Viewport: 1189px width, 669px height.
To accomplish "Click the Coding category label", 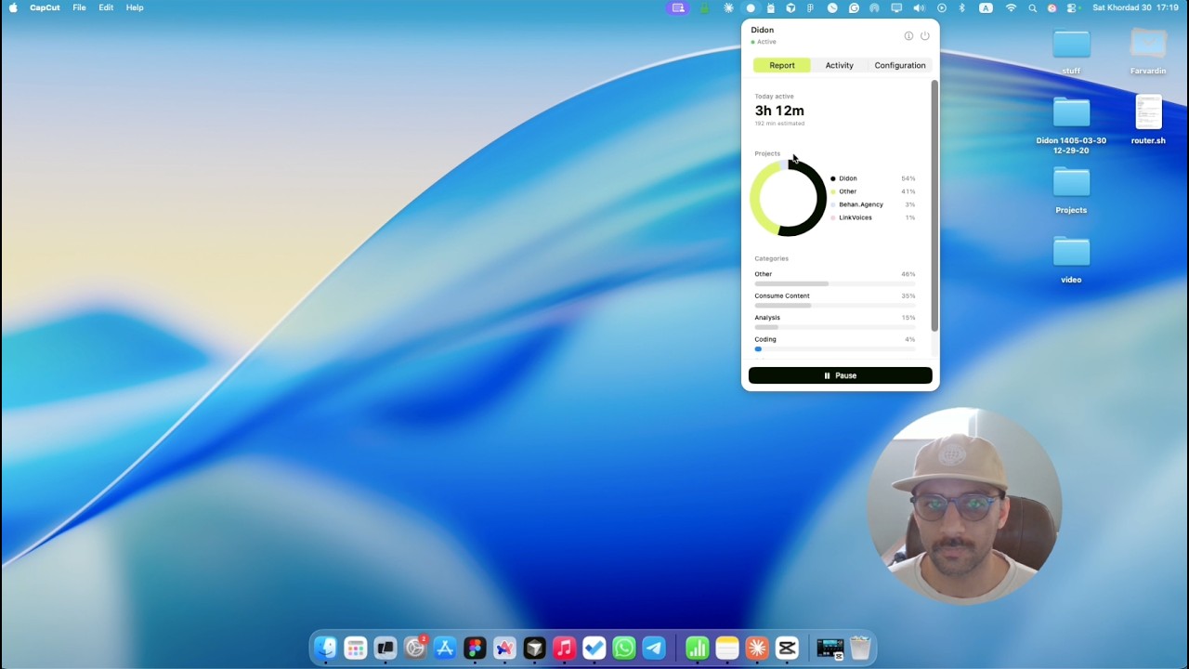I will click(765, 339).
